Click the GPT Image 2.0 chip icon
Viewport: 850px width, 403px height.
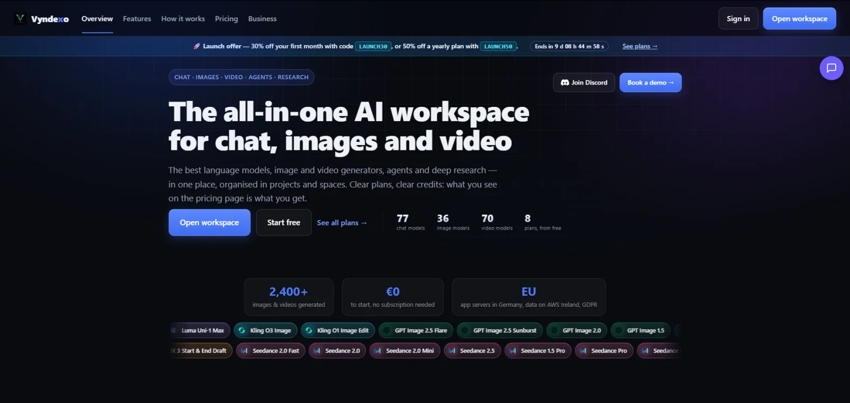pos(554,330)
